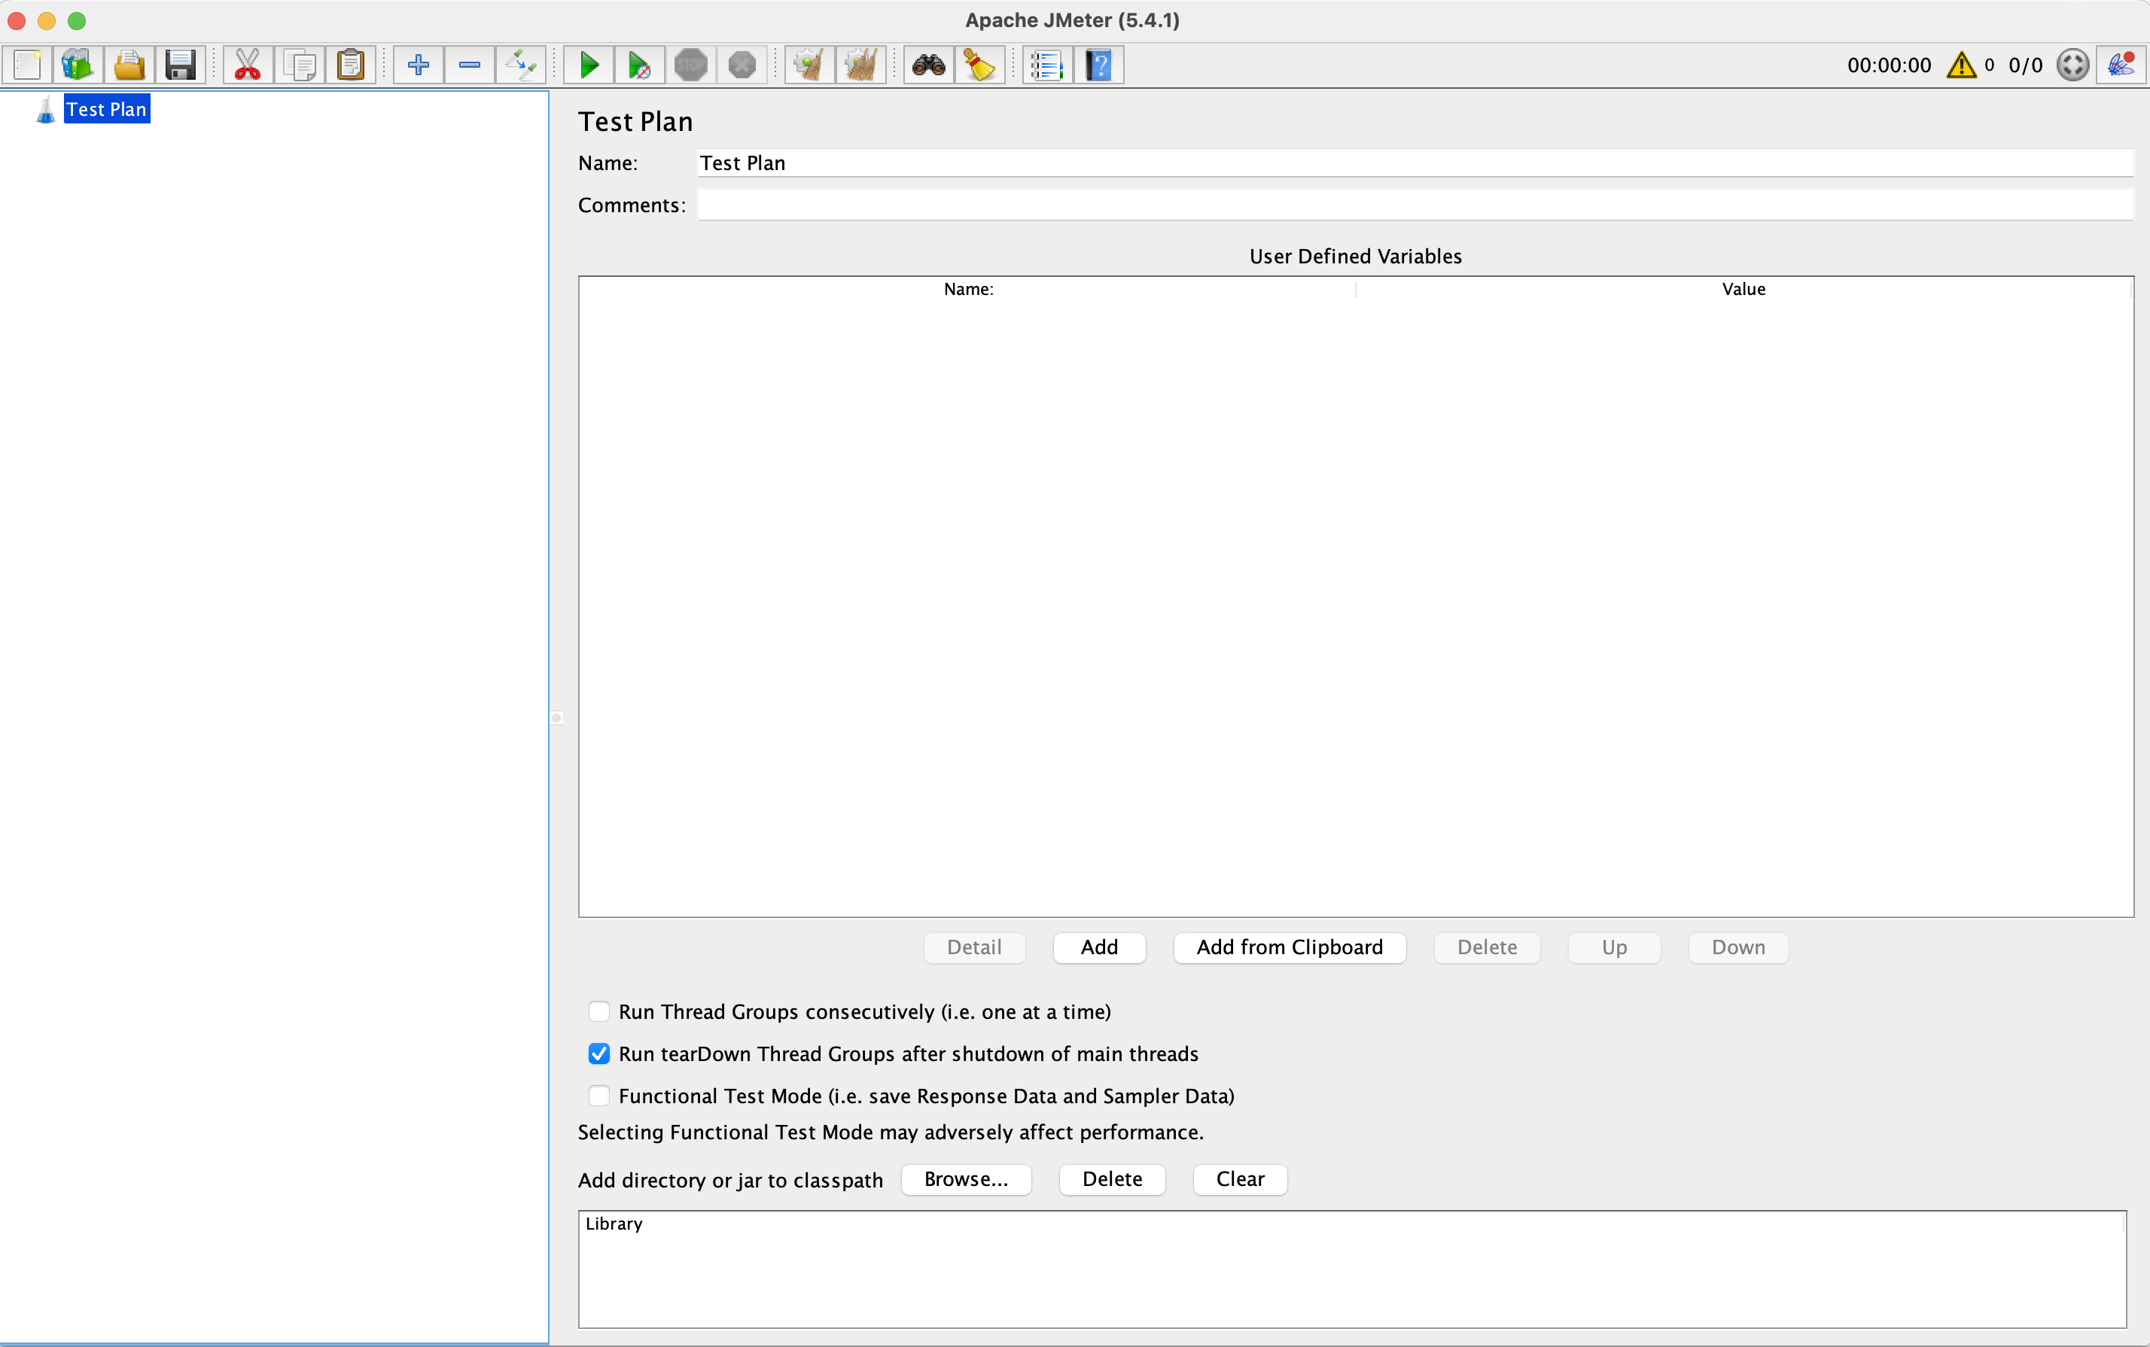Uncheck Run tearDown Thread Groups option

pyautogui.click(x=598, y=1054)
